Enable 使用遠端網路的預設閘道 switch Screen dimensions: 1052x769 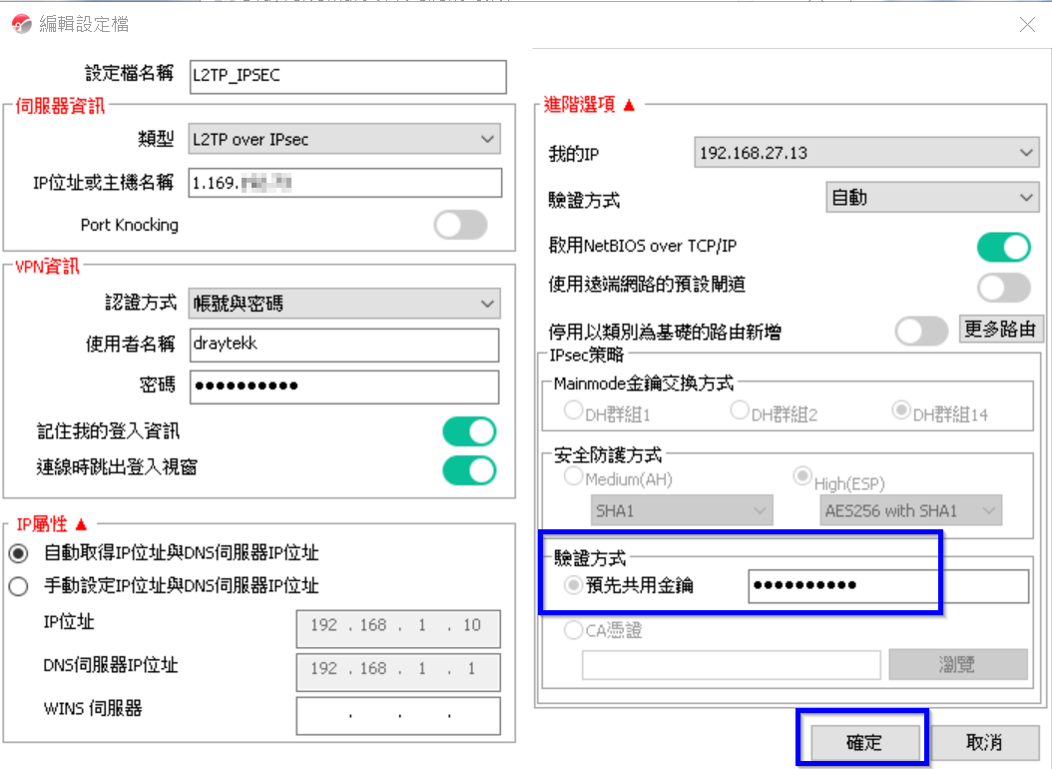tap(1003, 287)
